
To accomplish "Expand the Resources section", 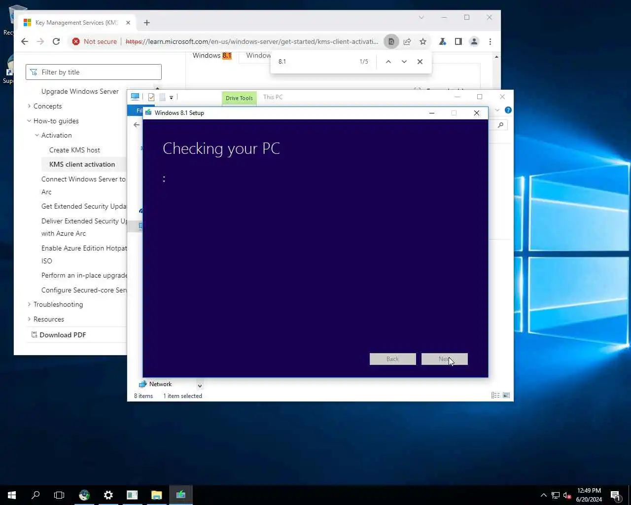I will pyautogui.click(x=29, y=319).
